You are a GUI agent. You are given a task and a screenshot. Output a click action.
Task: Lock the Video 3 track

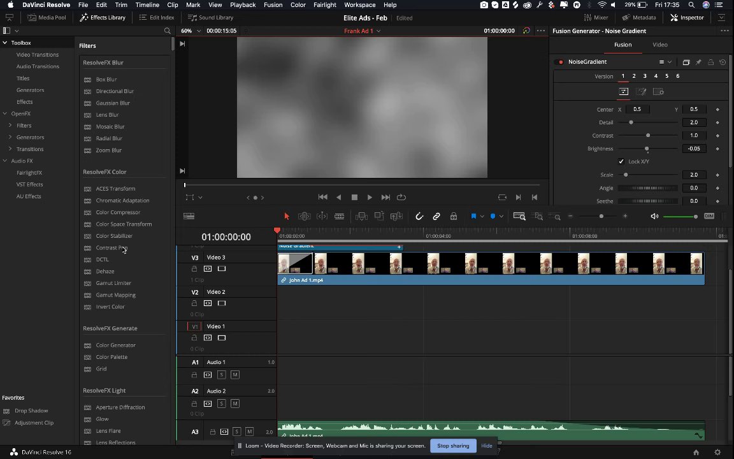pos(194,269)
